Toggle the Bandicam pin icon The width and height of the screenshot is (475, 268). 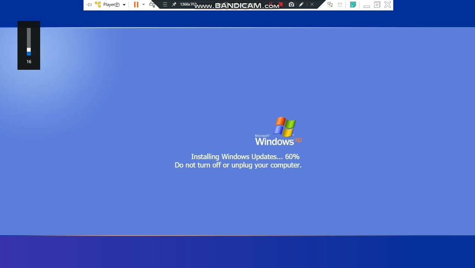174,4
